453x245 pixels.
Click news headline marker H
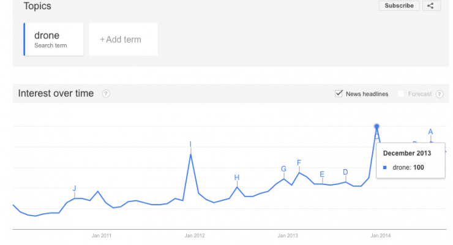(237, 178)
